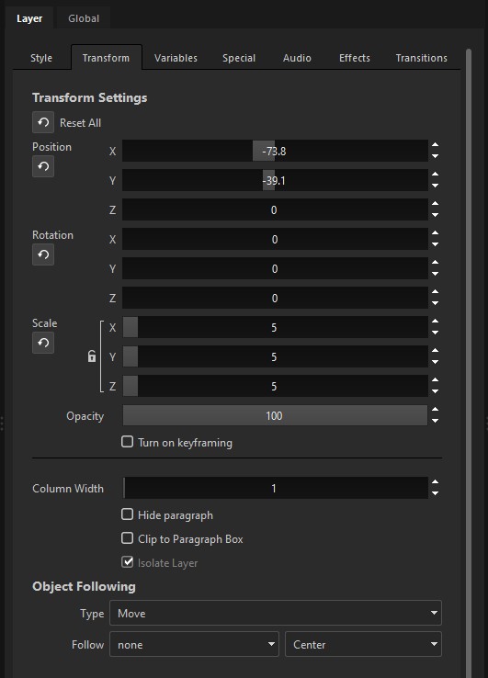
Task: Reset the Rotation values
Action: [x=43, y=254]
